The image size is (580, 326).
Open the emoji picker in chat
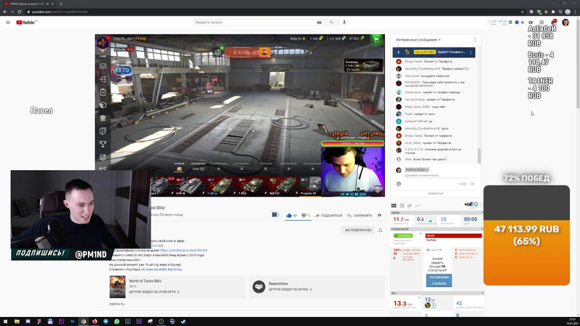point(399,184)
